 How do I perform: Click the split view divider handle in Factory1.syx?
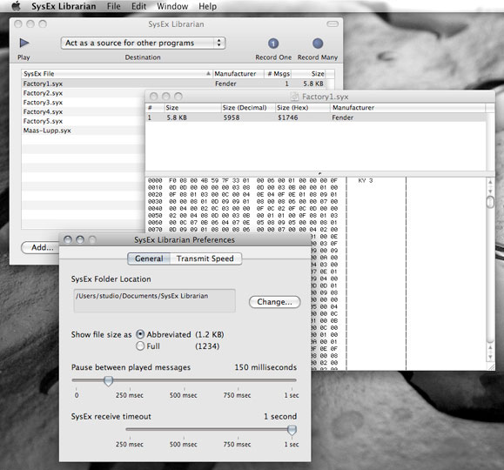(319, 173)
